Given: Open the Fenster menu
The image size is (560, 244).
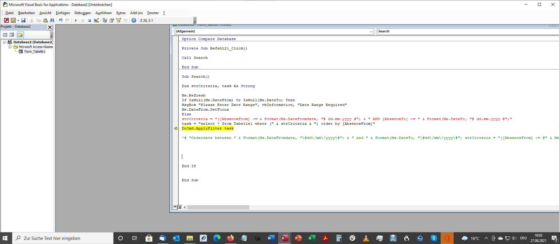Looking at the screenshot, I should (x=153, y=13).
